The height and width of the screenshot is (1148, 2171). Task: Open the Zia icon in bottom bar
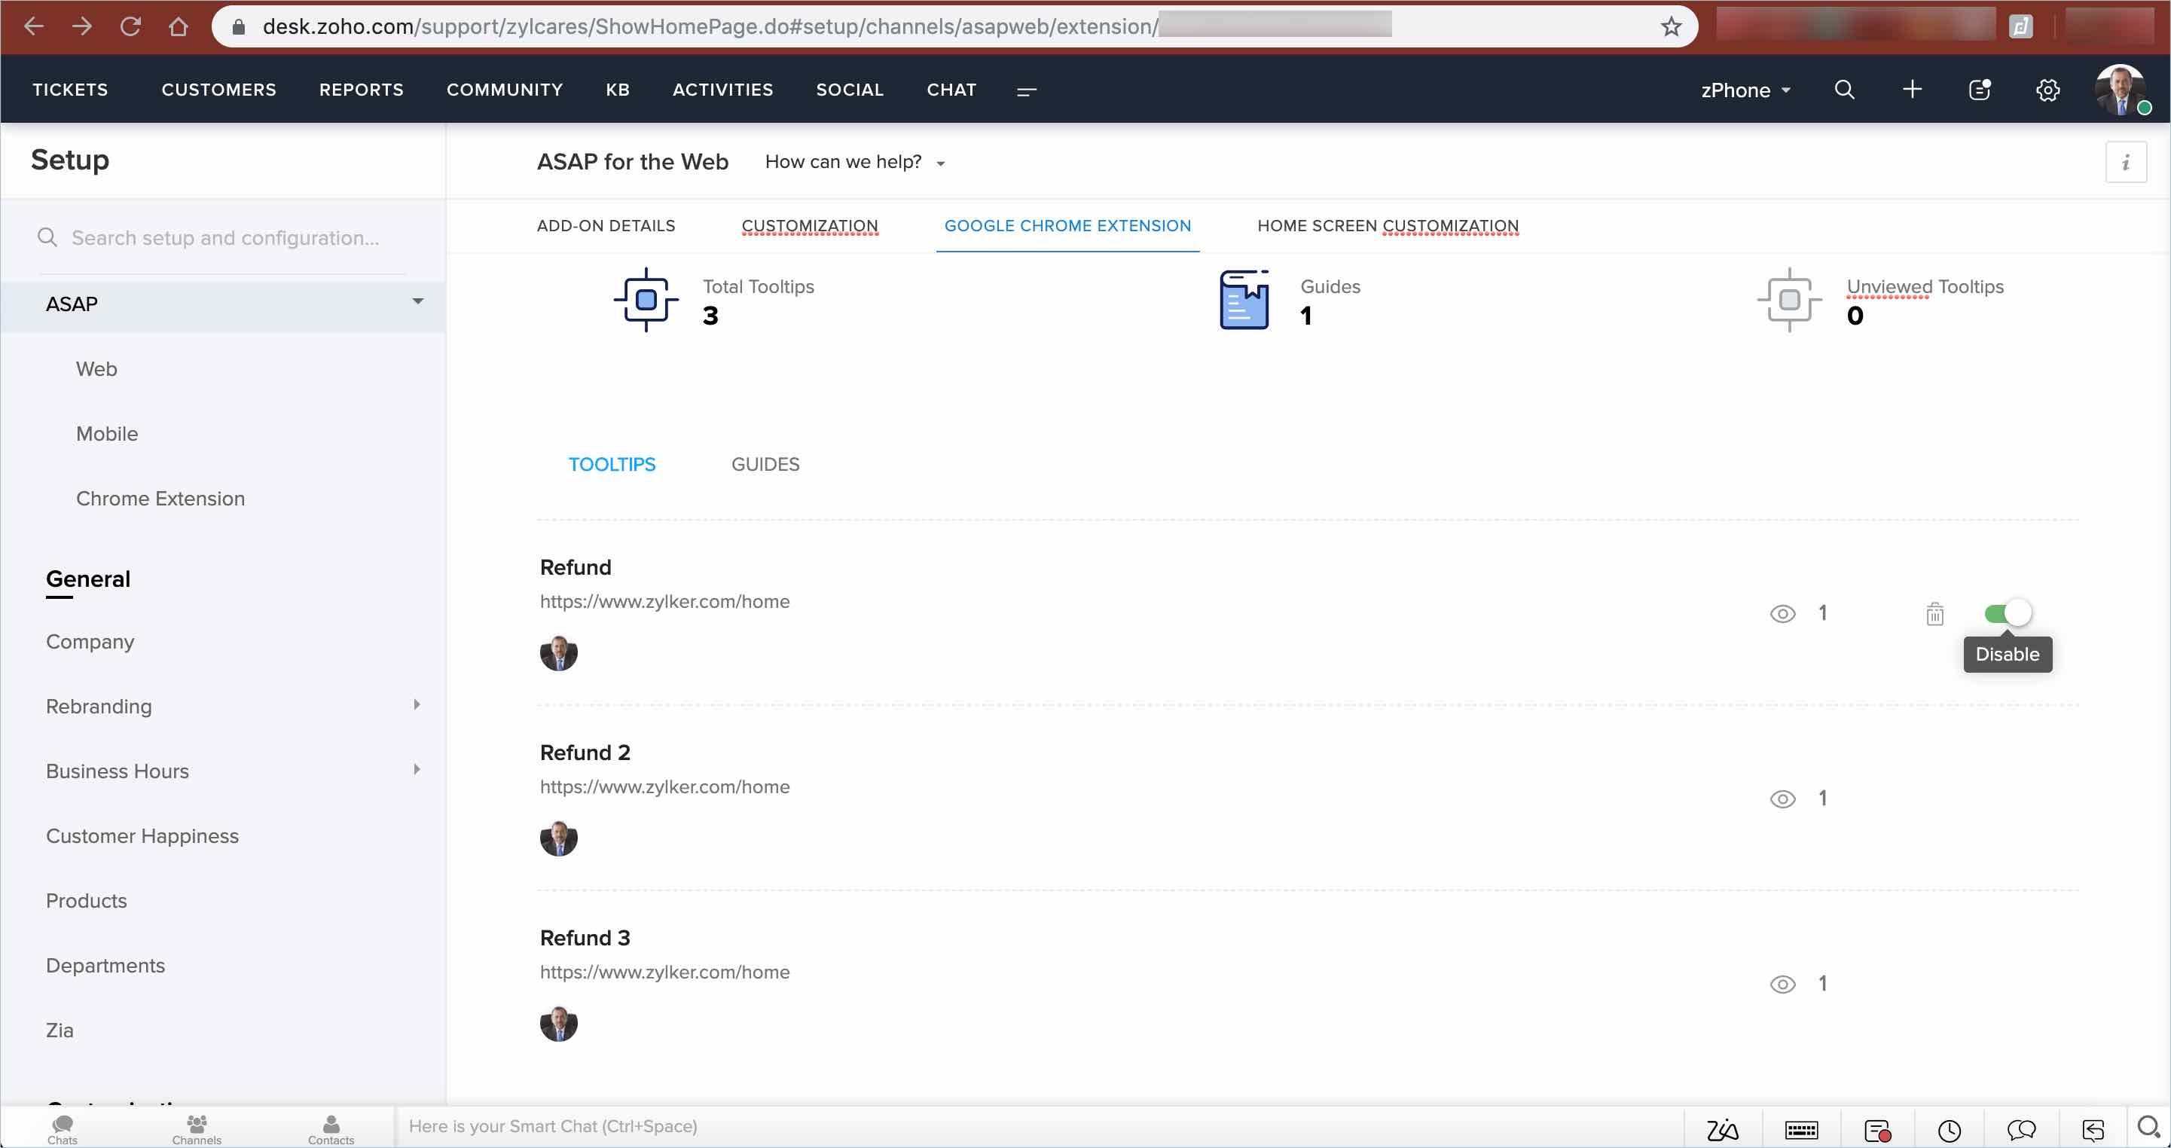point(1722,1129)
